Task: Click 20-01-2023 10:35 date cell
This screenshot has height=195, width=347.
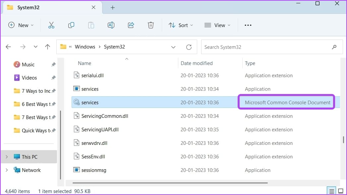Action: [x=200, y=130]
